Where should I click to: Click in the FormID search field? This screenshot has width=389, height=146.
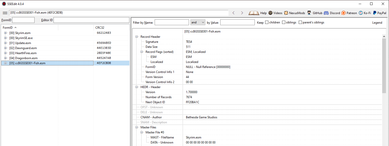tap(23, 20)
